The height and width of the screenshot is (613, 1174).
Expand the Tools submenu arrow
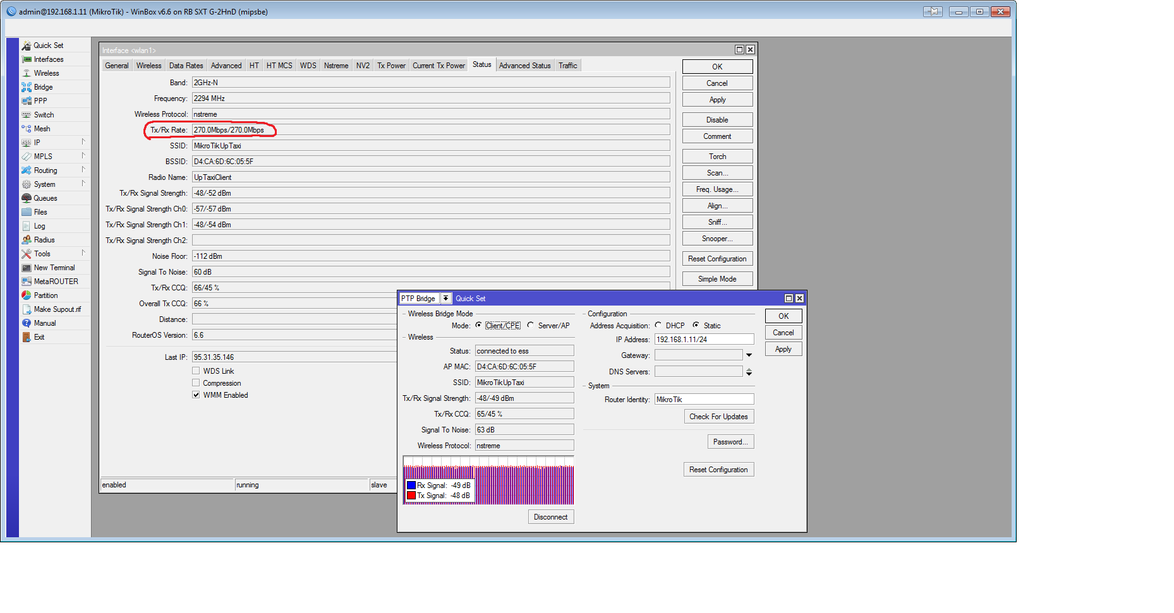coord(83,253)
